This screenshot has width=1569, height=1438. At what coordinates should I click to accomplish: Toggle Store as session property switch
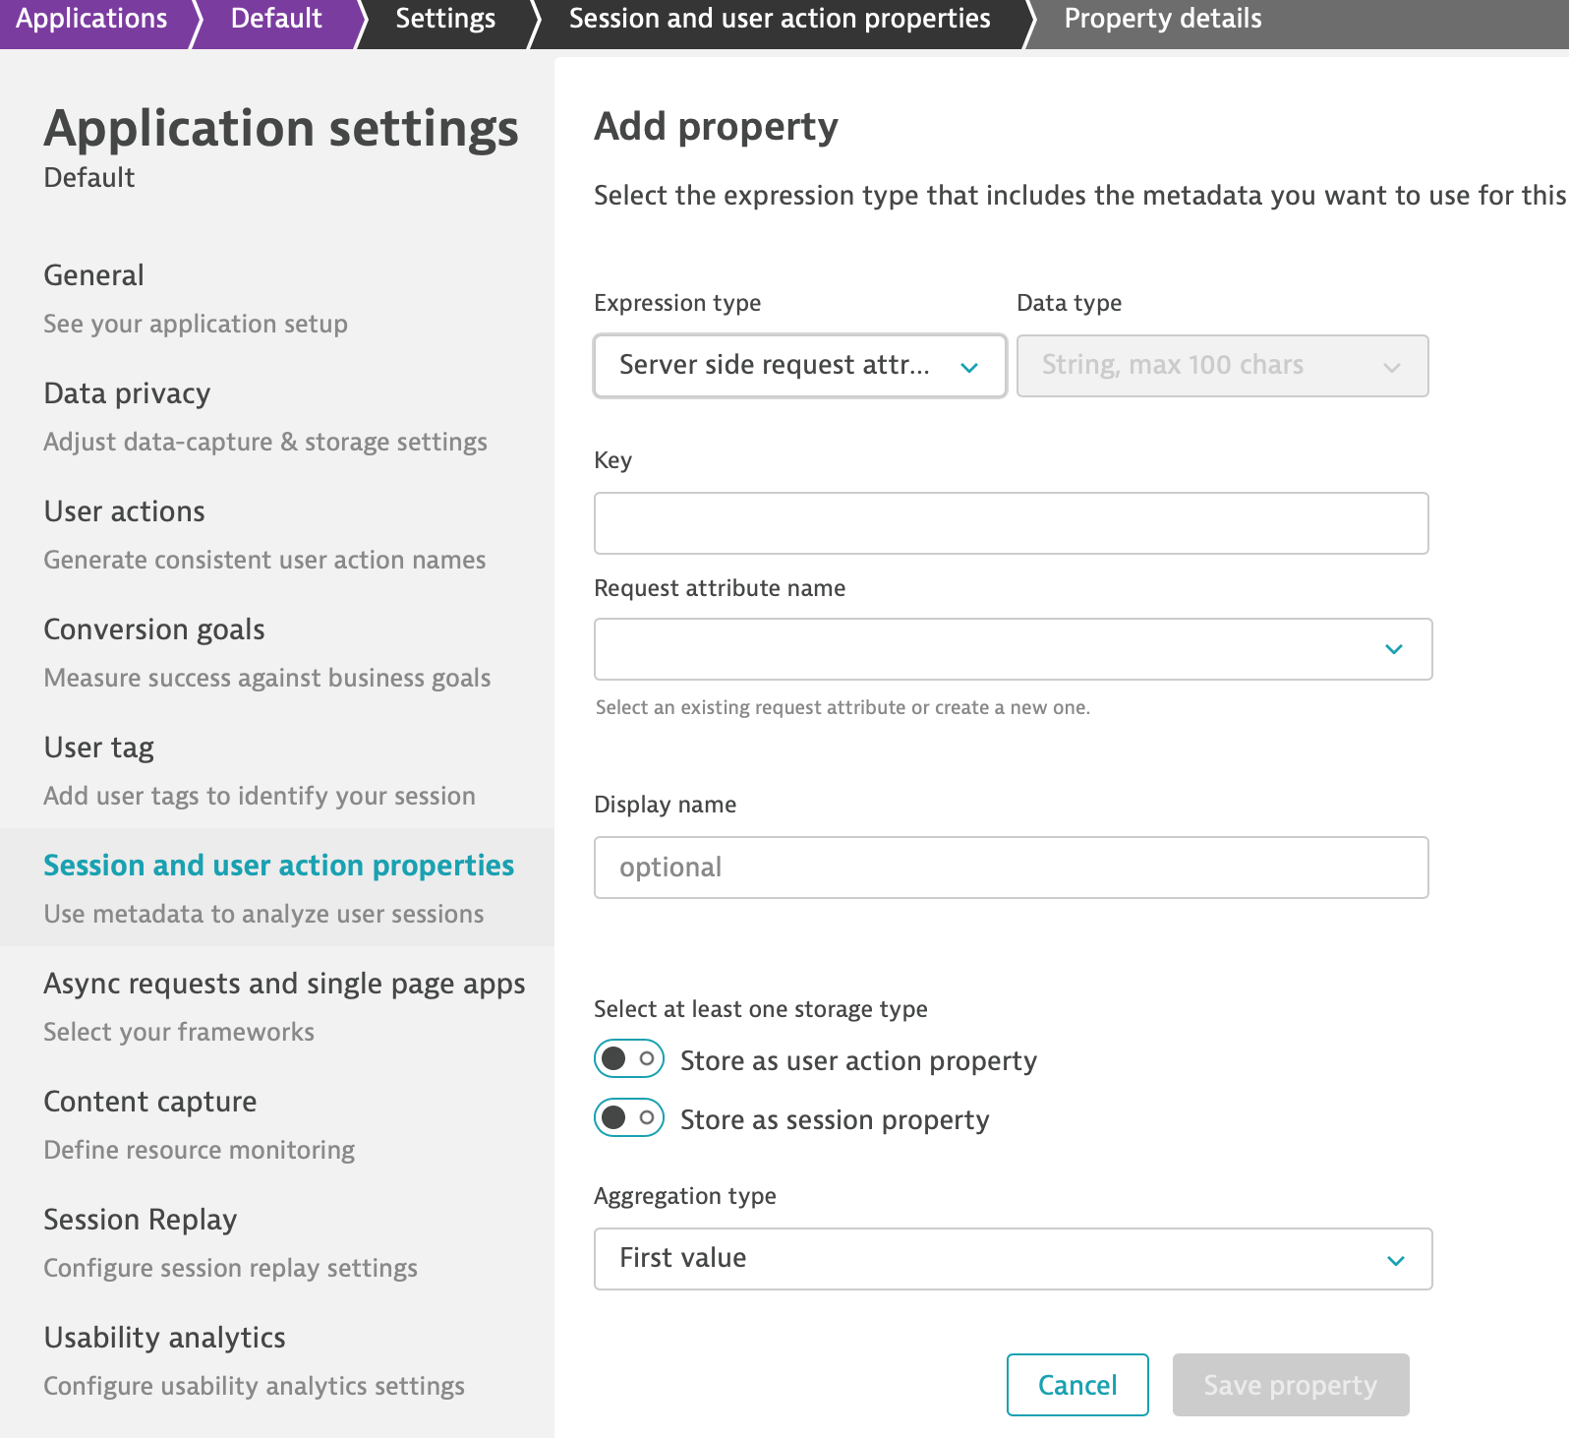pyautogui.click(x=629, y=1118)
